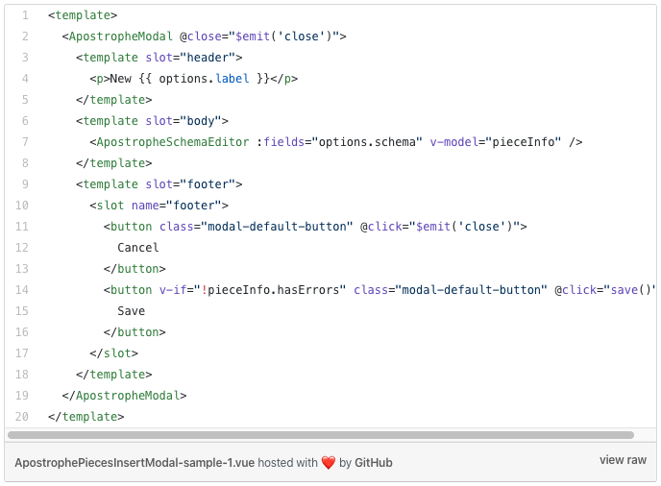Select line number 10
The image size is (661, 486).
click(x=22, y=206)
